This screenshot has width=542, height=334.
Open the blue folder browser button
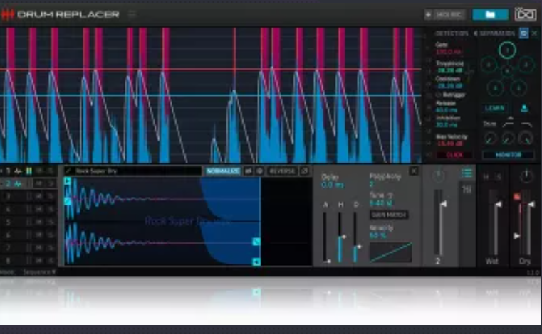pos(490,14)
